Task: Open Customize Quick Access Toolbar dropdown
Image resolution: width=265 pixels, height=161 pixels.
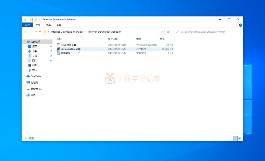Action: (39, 20)
